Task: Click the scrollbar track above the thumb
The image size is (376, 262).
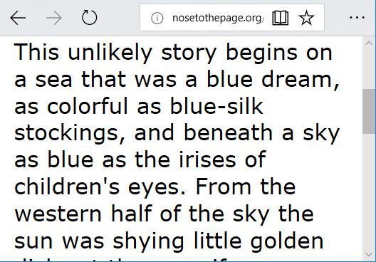Action: click(369, 68)
